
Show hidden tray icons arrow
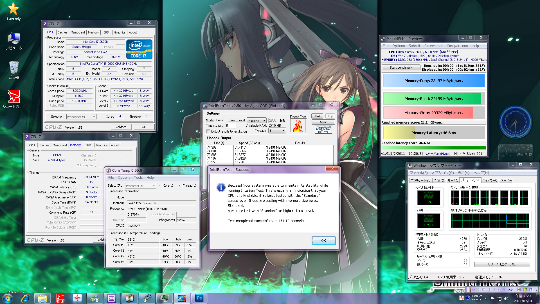486,298
